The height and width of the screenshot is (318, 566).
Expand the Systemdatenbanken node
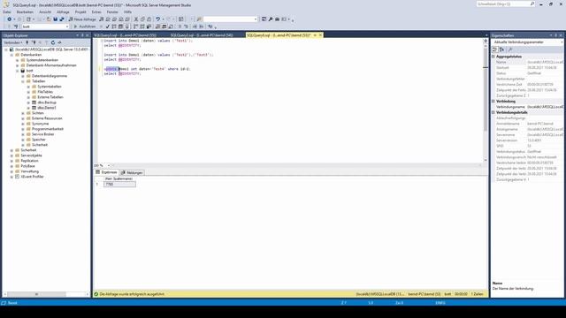click(x=18, y=60)
